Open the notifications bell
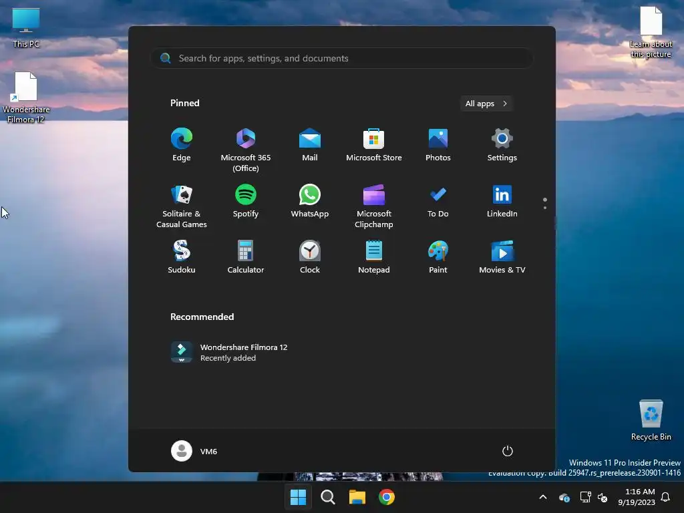 click(666, 497)
